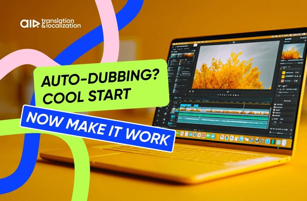
Task: Click the play button under the preview
Action: [x=190, y=92]
